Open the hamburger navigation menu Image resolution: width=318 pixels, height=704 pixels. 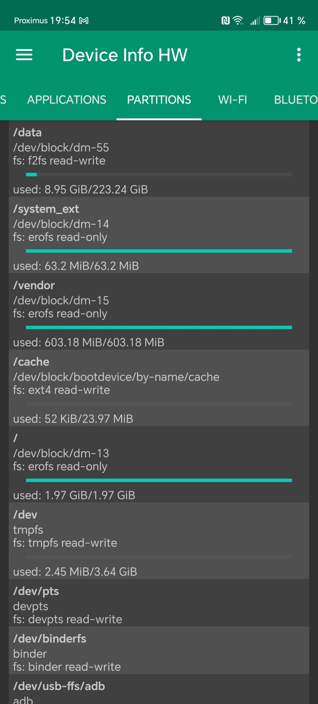point(24,55)
